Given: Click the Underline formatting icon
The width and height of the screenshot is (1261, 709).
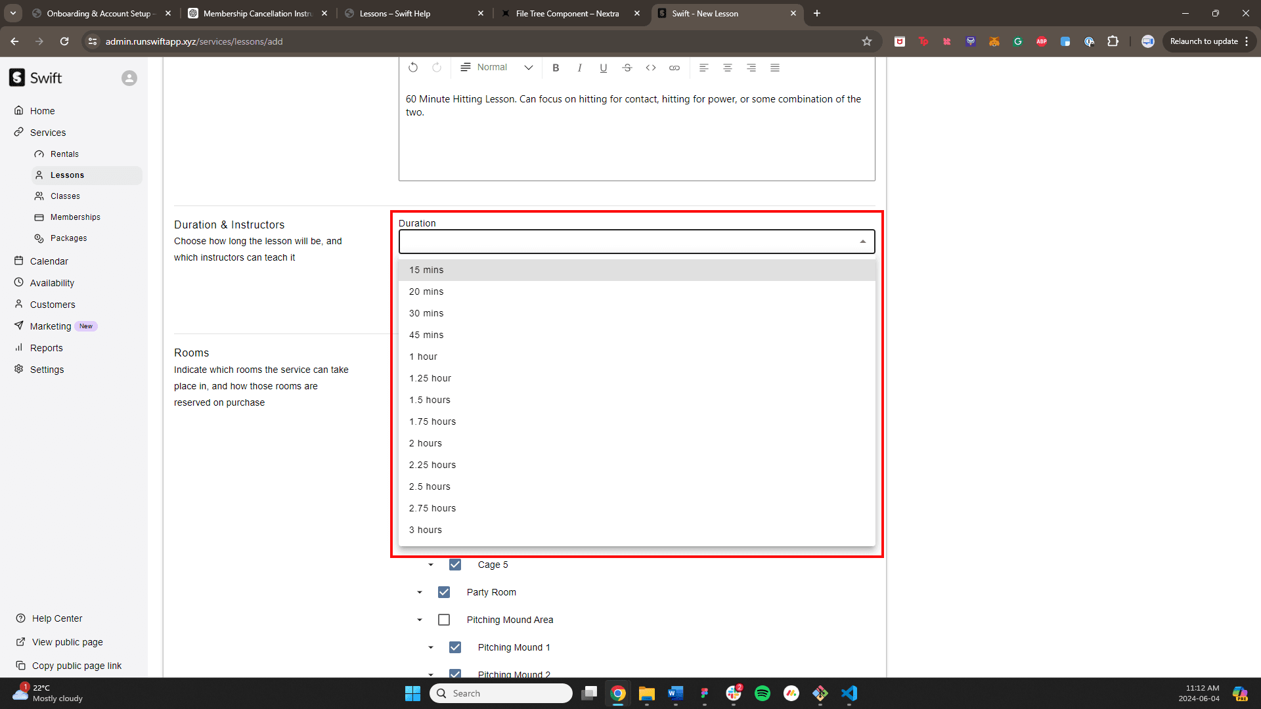Looking at the screenshot, I should [604, 67].
